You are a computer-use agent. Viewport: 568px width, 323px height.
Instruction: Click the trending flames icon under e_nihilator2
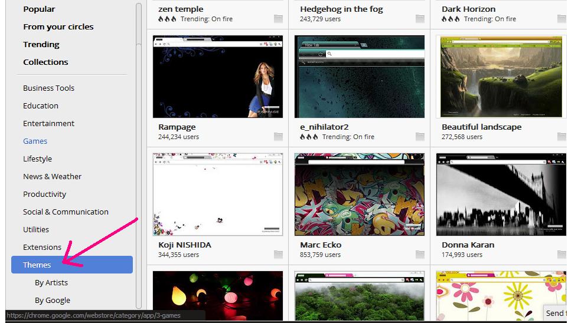point(309,137)
